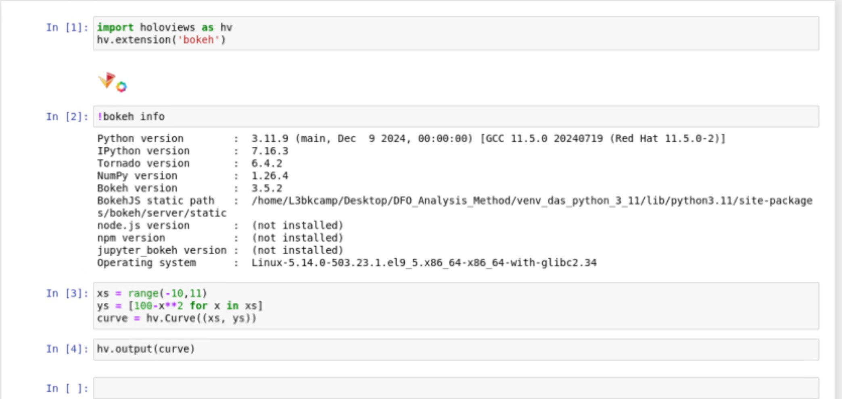Click the 'xs = range(-10,11)' code line
The width and height of the screenshot is (842, 399).
click(x=152, y=293)
